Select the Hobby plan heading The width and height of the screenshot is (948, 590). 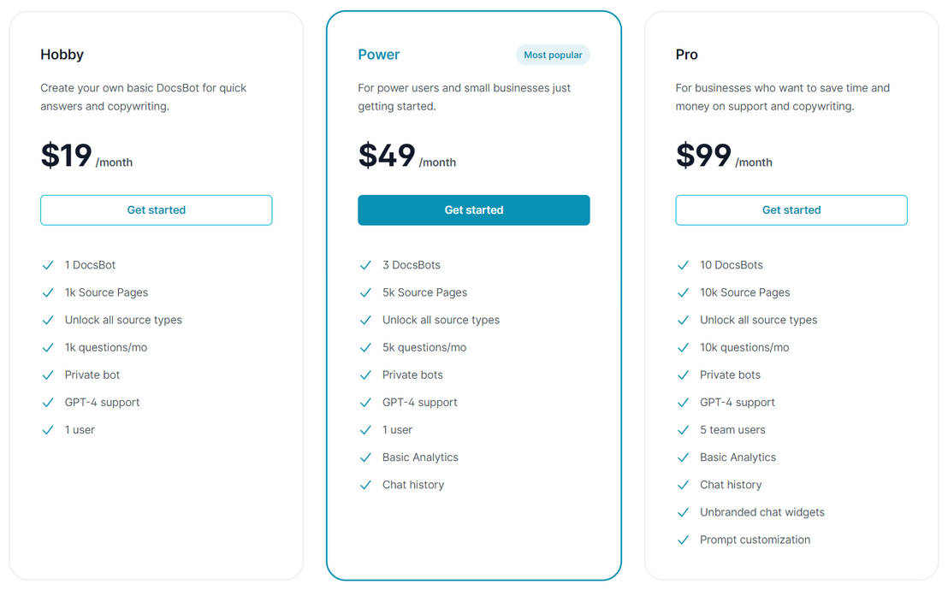point(62,54)
